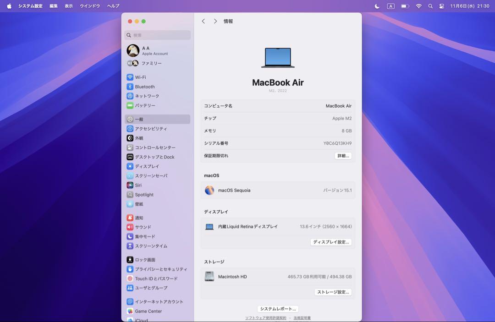Open Wi-Fi settings icon in sidebar
This screenshot has width=495, height=322.
(130, 77)
